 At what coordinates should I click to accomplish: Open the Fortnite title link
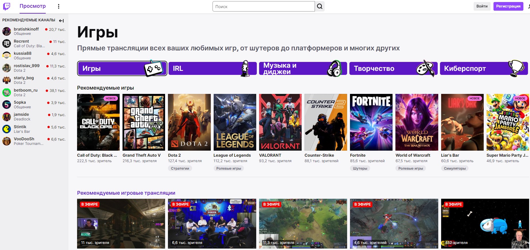(x=358, y=155)
